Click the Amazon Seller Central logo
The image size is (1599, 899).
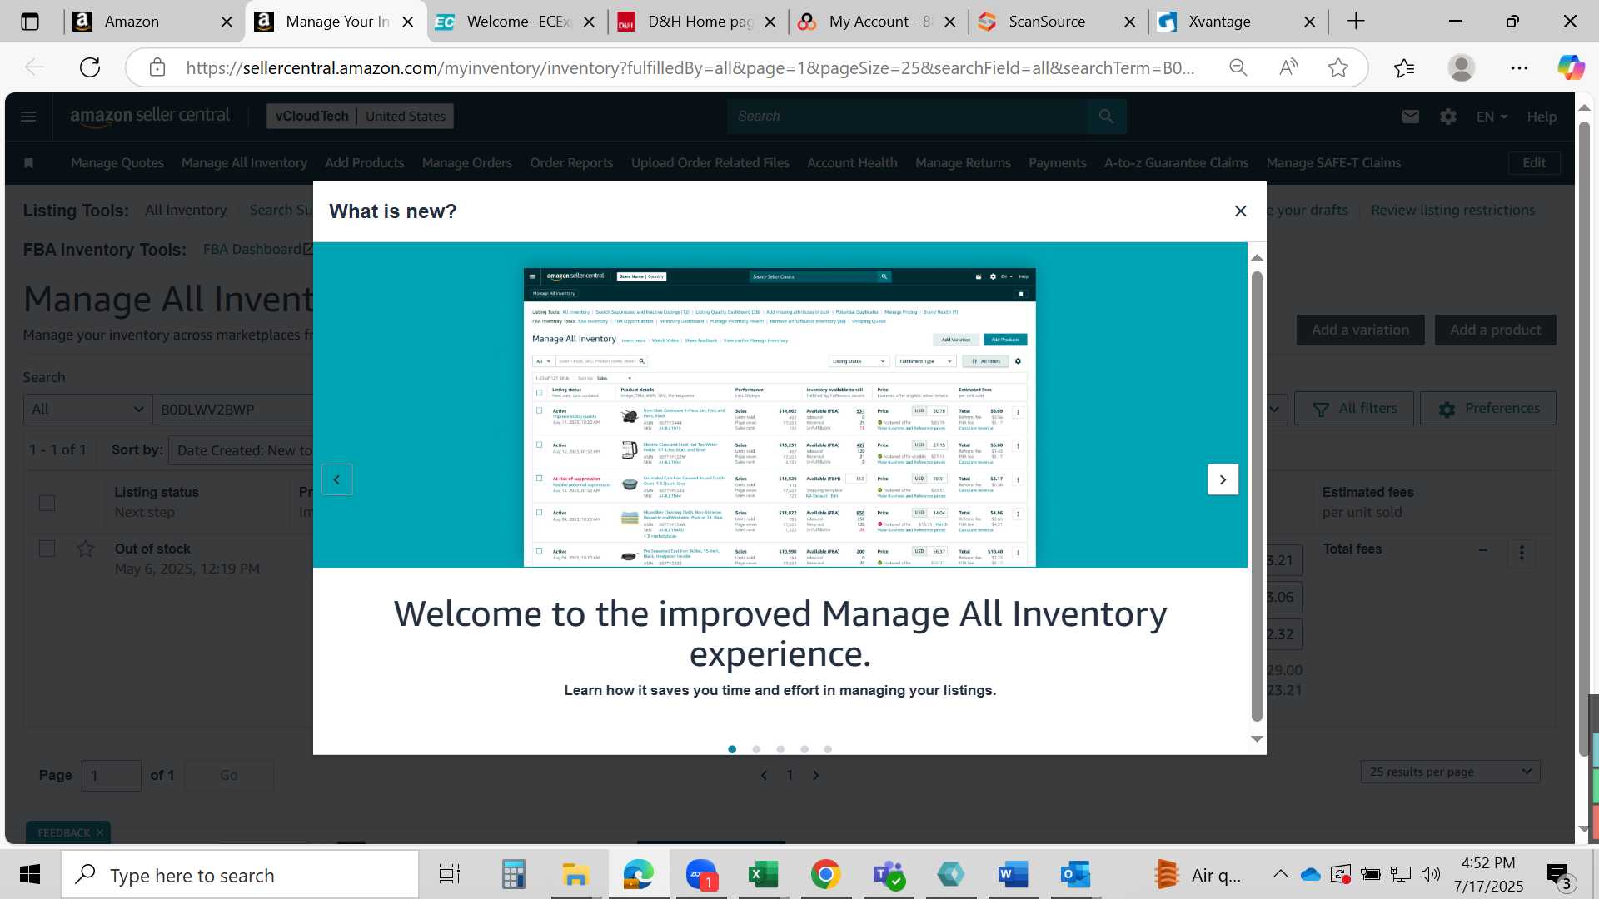(x=150, y=117)
